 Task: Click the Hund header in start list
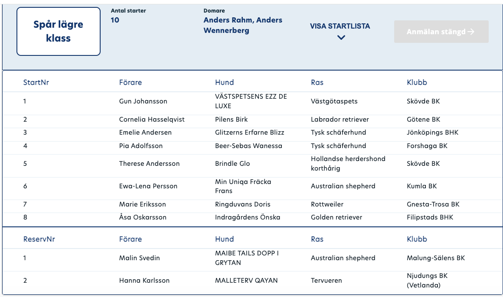tap(224, 82)
